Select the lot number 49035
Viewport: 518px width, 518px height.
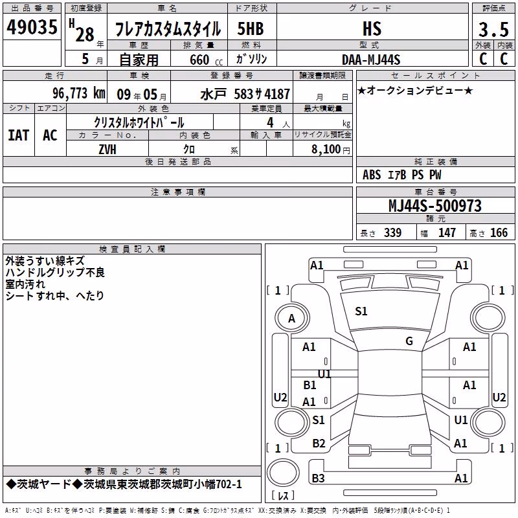click(32, 27)
